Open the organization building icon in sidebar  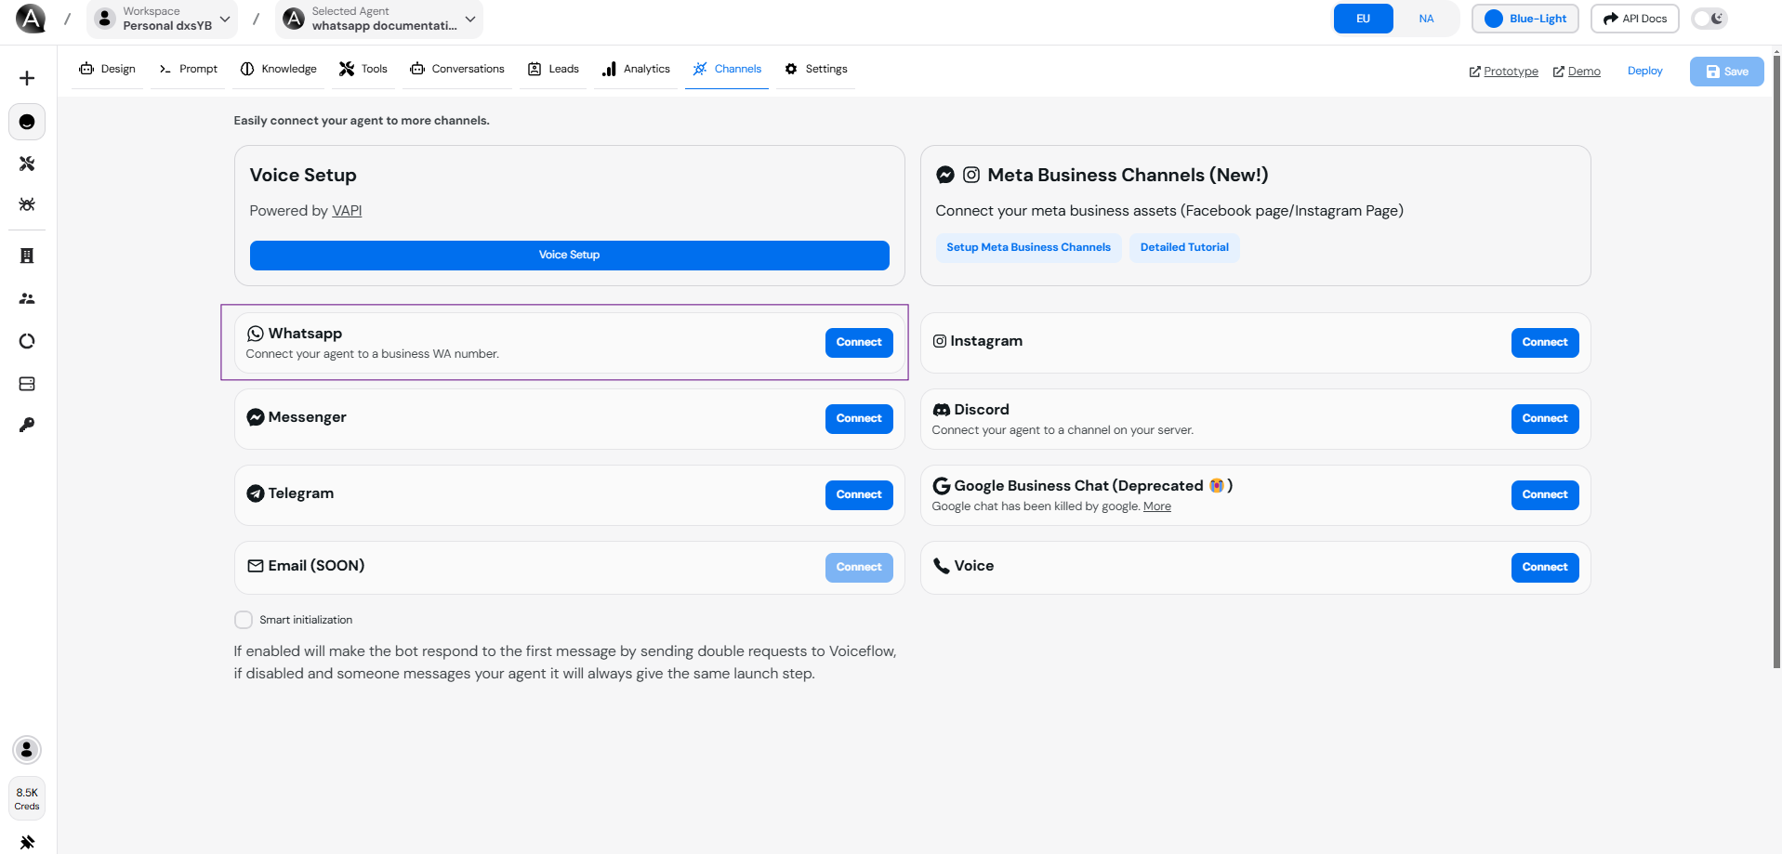tap(26, 256)
